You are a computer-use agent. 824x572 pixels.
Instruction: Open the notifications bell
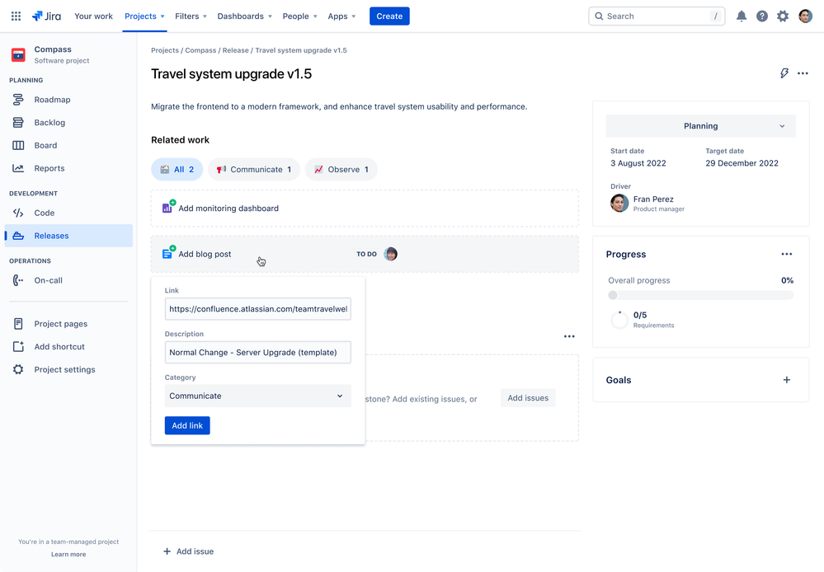tap(741, 16)
